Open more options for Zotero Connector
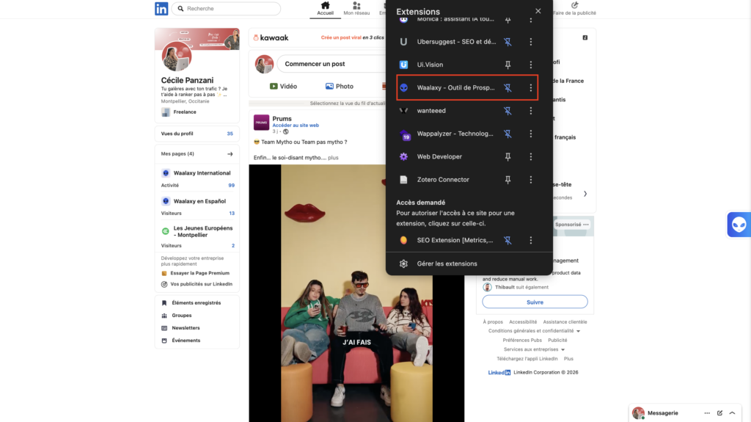This screenshot has width=751, height=422. point(531,180)
